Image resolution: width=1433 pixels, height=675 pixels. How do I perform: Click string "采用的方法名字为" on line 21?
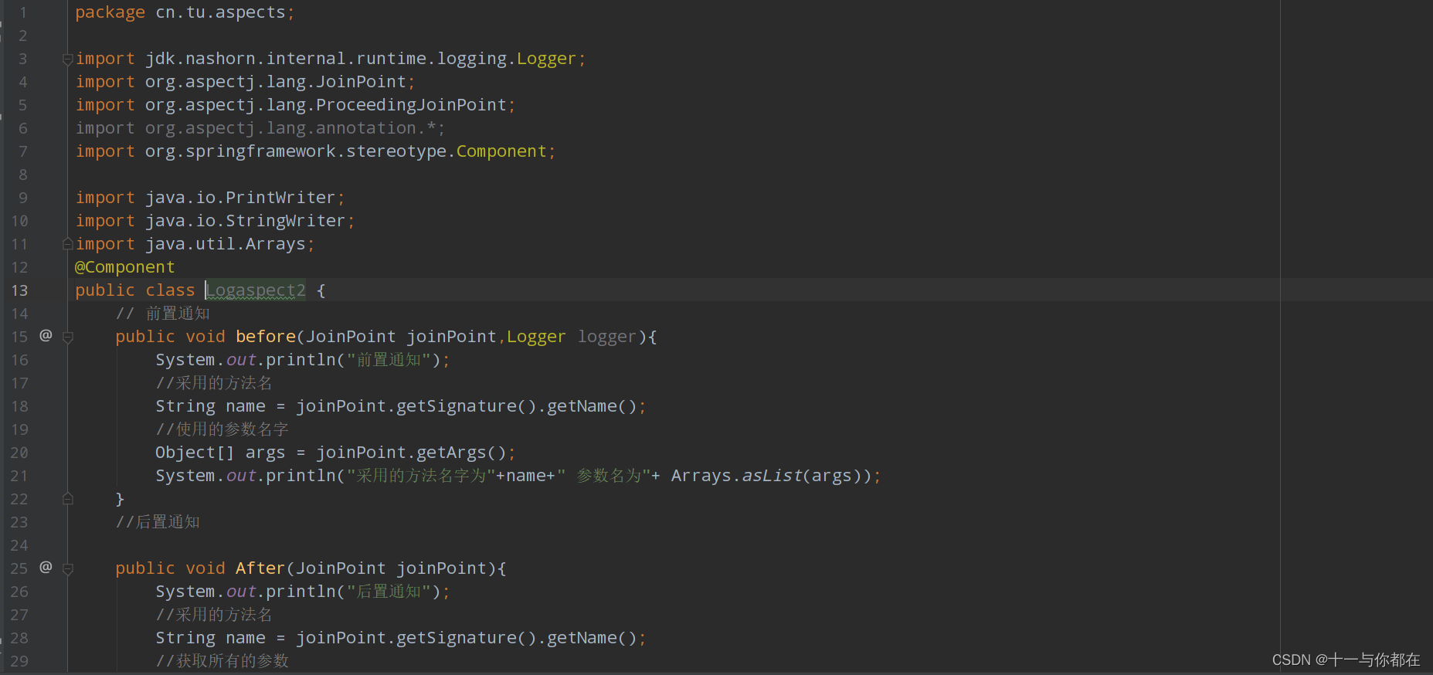click(421, 476)
